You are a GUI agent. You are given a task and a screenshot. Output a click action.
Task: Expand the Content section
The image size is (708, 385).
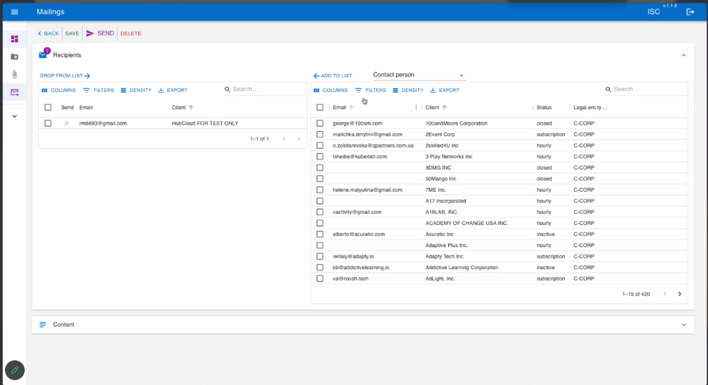[683, 325]
